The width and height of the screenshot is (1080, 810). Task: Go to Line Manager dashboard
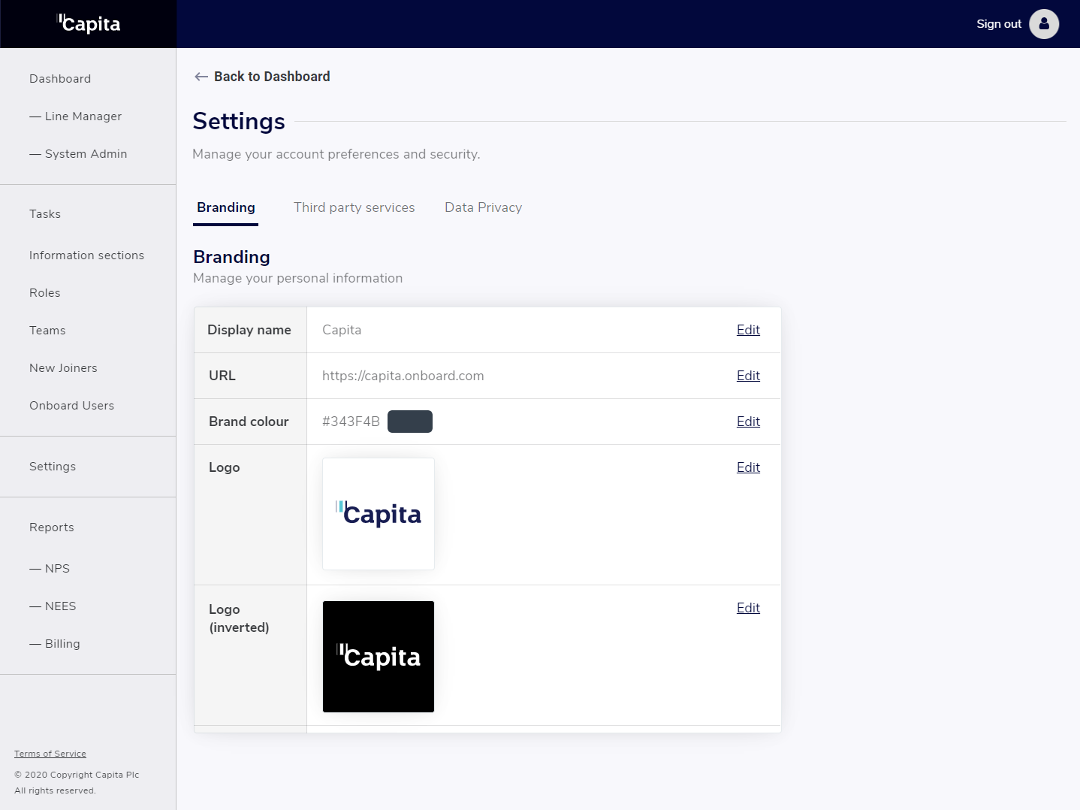[x=83, y=116]
